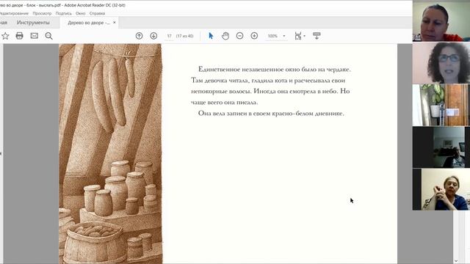Click page count label (17 из 40)
Screen dimensions: 470x264
[x=184, y=36]
